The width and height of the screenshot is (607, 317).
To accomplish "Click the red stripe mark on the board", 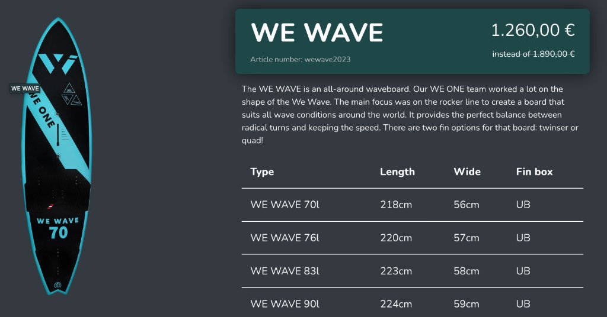I will click(50, 207).
